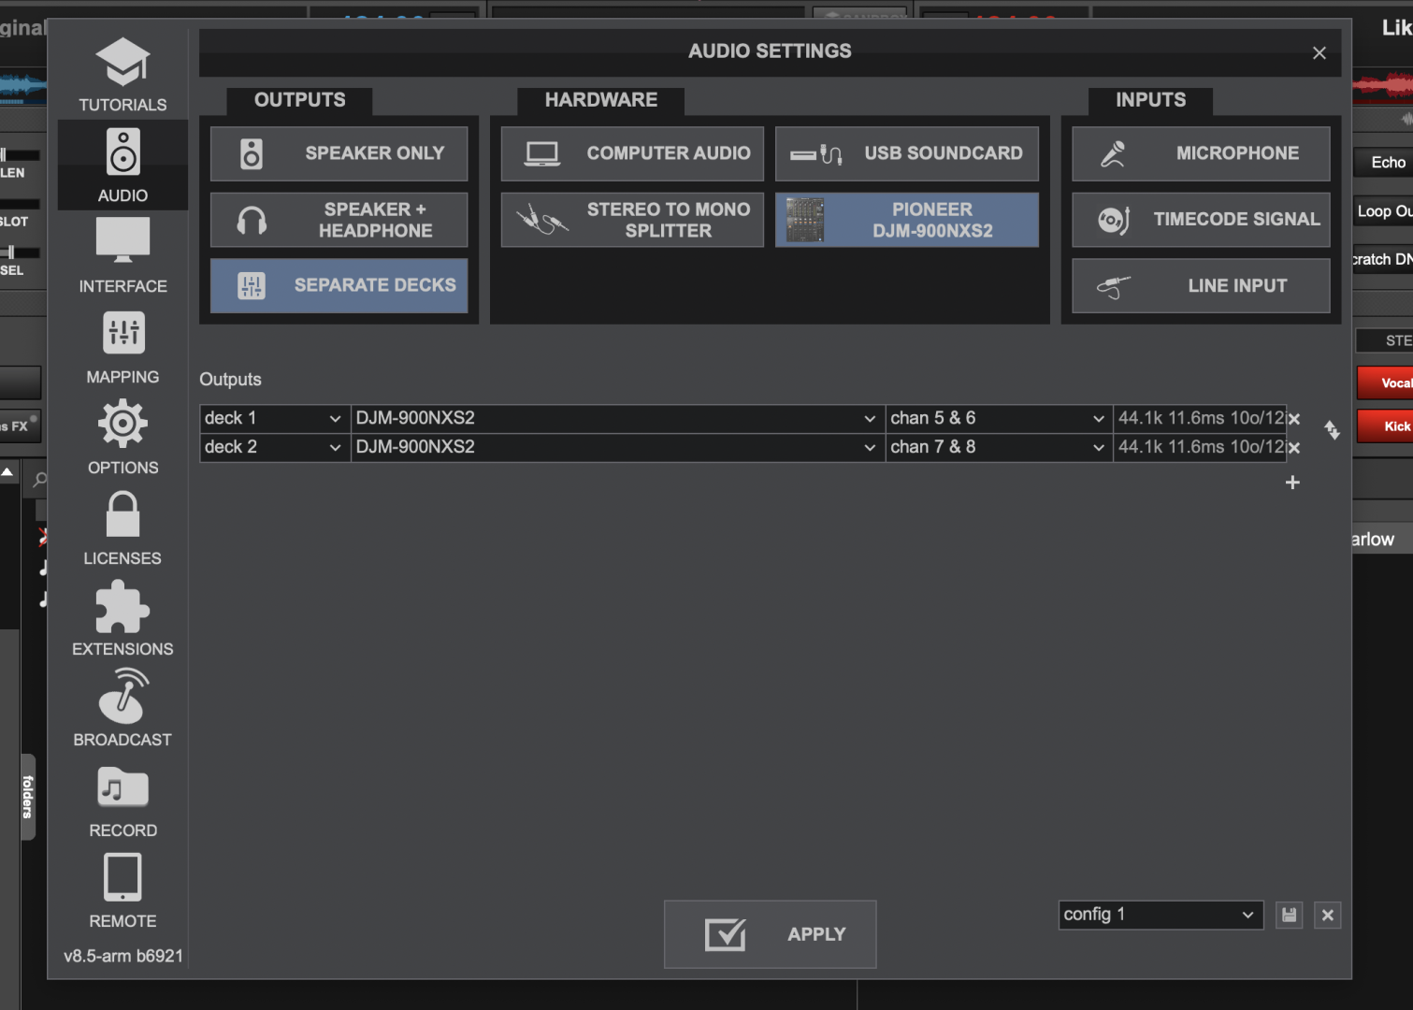Click the INPUTS section header
Image resolution: width=1413 pixels, height=1010 pixels.
pos(1150,100)
